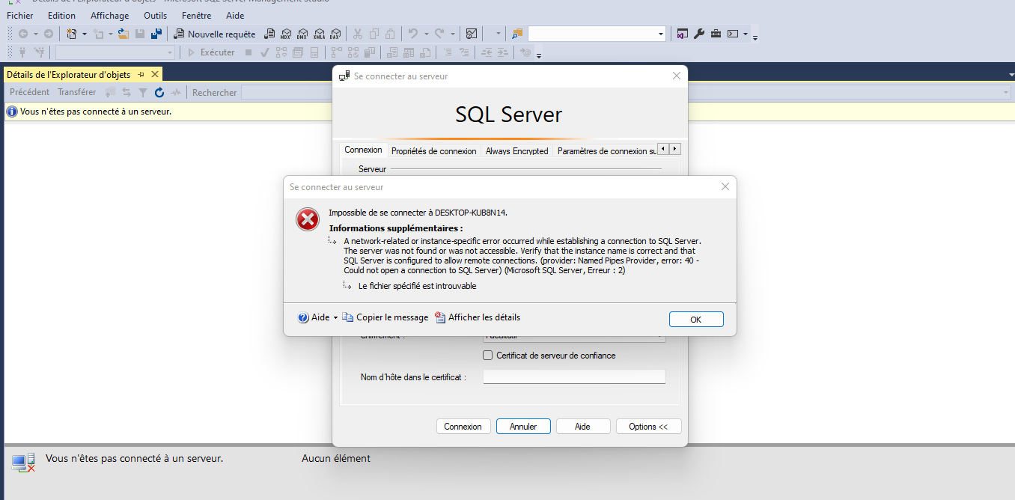Collapse options with the Options << button
This screenshot has width=1015, height=500.
click(x=648, y=427)
